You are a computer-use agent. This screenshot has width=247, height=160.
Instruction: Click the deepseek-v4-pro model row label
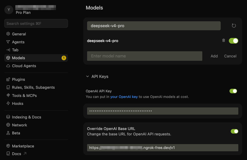102,41
